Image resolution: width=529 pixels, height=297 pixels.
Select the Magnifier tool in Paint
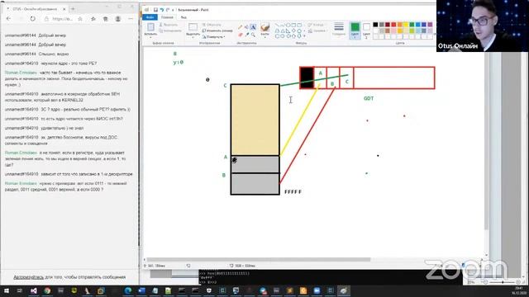coord(253,35)
